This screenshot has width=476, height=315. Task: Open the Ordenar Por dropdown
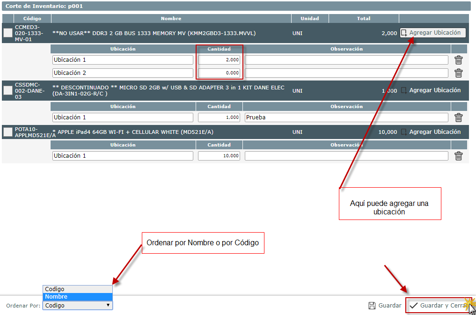pos(78,306)
